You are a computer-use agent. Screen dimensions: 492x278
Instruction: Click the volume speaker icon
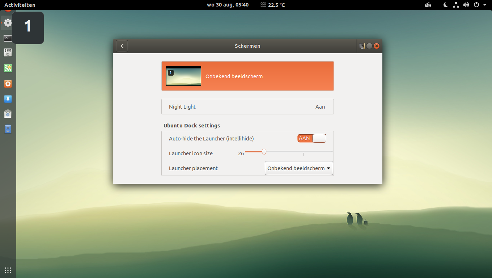(x=466, y=5)
